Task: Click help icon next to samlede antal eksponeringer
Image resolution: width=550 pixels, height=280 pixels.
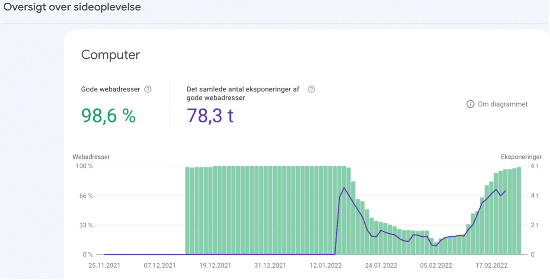Action: [x=311, y=89]
